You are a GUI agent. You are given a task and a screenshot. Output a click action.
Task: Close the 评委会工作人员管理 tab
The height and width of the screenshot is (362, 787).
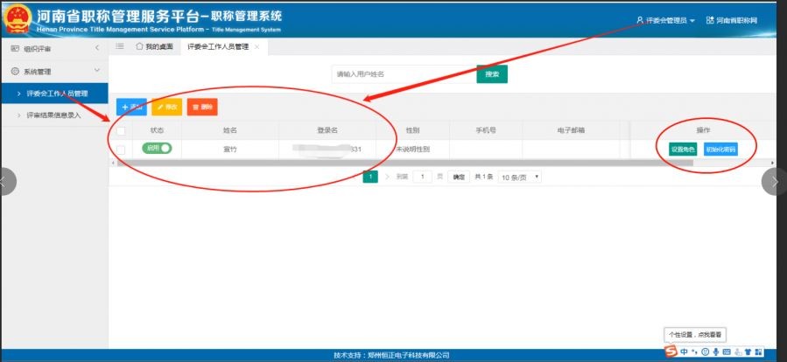point(256,47)
